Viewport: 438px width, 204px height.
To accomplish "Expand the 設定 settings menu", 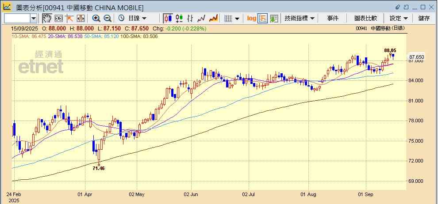I will point(399,19).
